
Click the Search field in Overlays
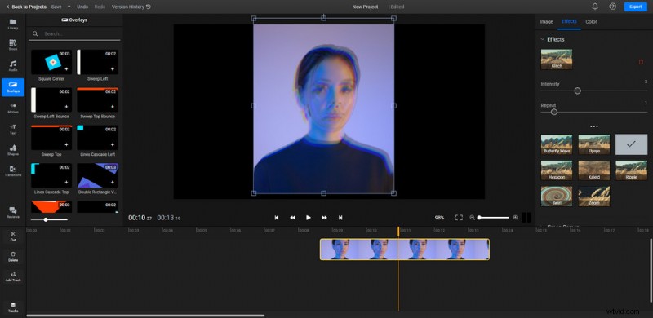[75, 33]
